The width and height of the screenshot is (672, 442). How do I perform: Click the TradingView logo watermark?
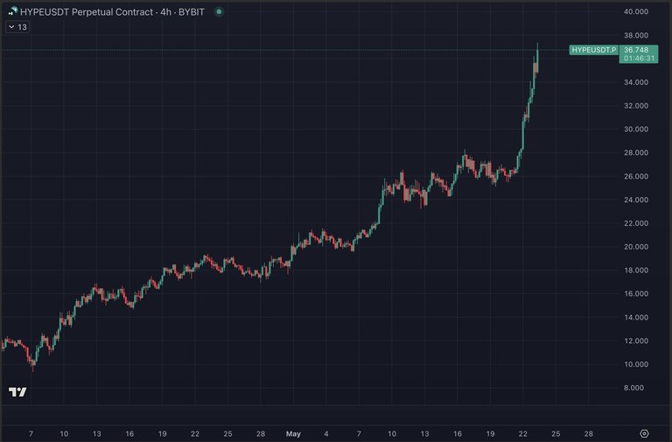tap(17, 391)
